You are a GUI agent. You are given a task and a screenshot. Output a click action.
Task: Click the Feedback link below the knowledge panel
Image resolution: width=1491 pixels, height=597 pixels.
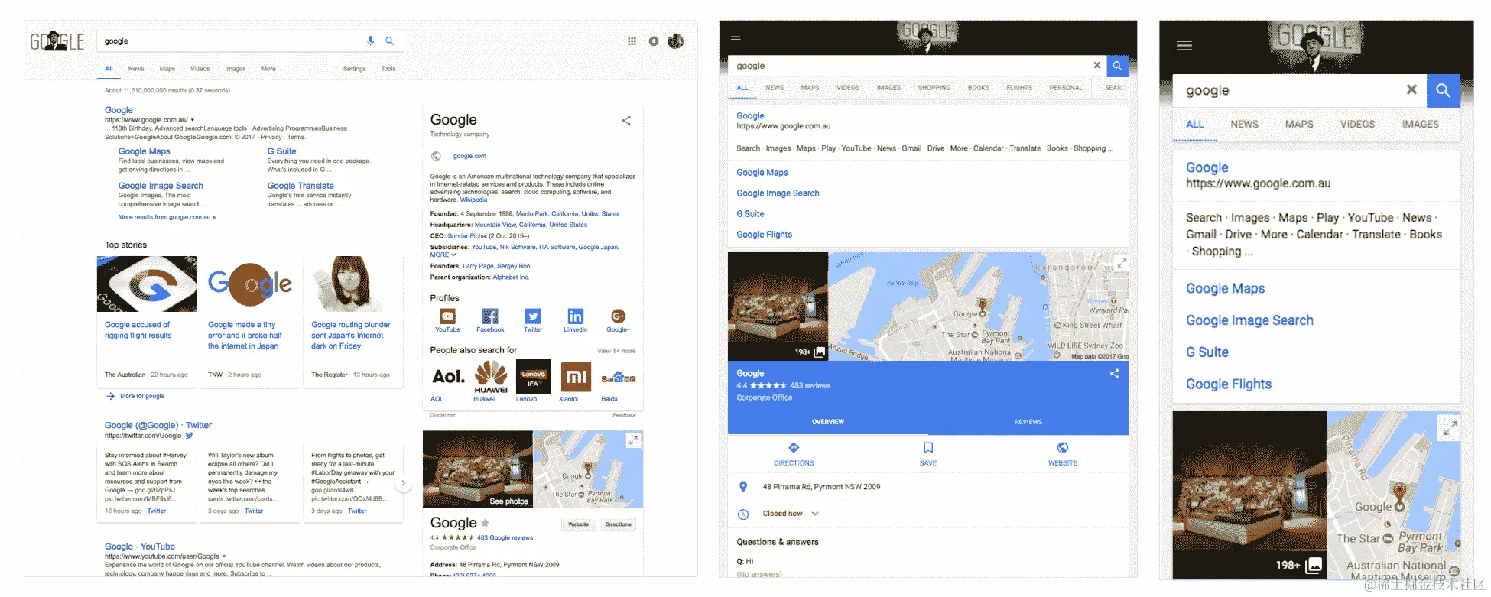(624, 415)
